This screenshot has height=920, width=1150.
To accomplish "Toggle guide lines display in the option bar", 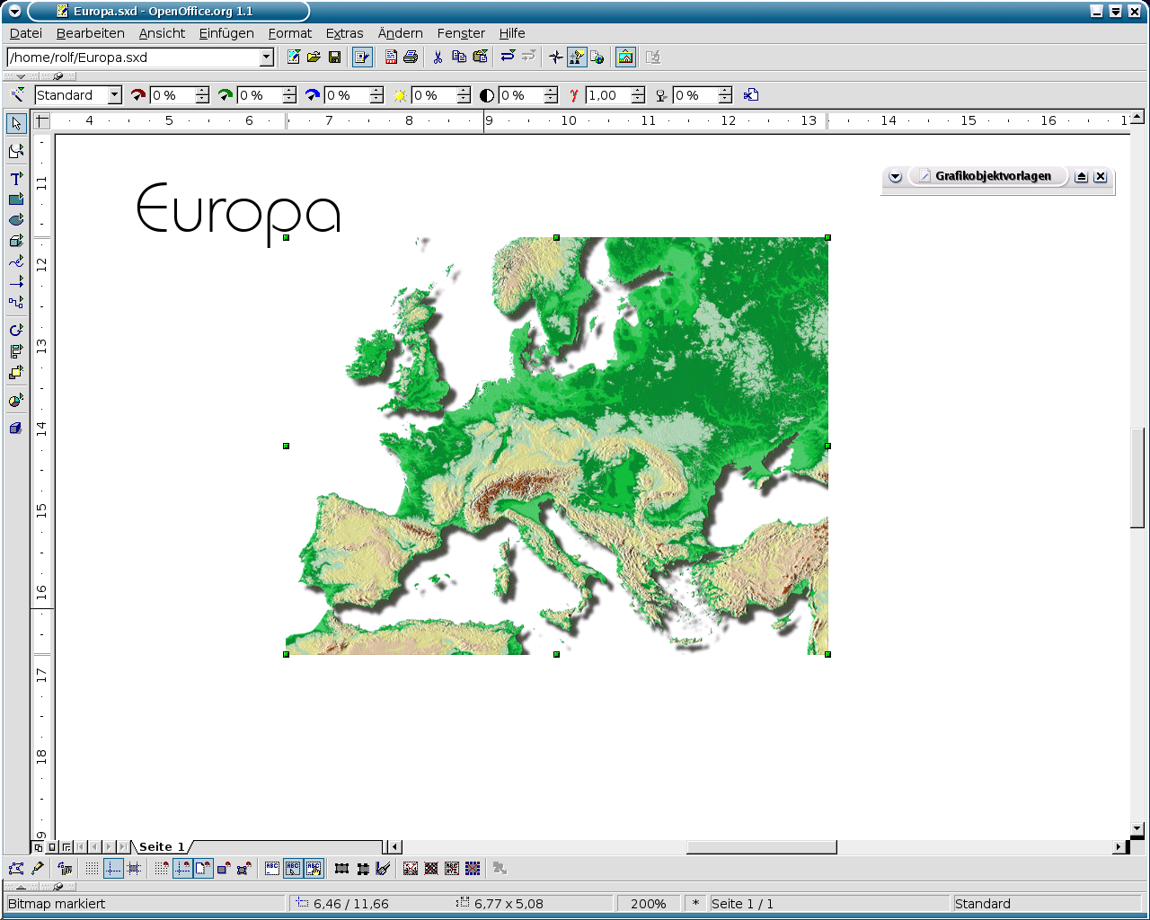I will pyautogui.click(x=113, y=869).
